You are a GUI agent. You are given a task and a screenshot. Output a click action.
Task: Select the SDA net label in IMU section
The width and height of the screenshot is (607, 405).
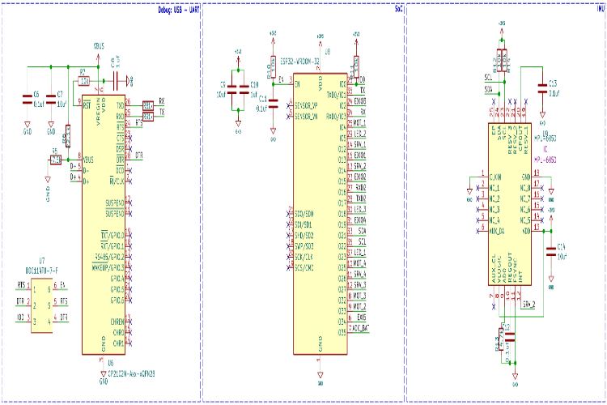click(488, 90)
